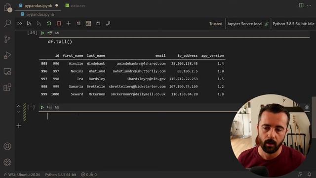Restart the Jupyter kernel

(49, 24)
